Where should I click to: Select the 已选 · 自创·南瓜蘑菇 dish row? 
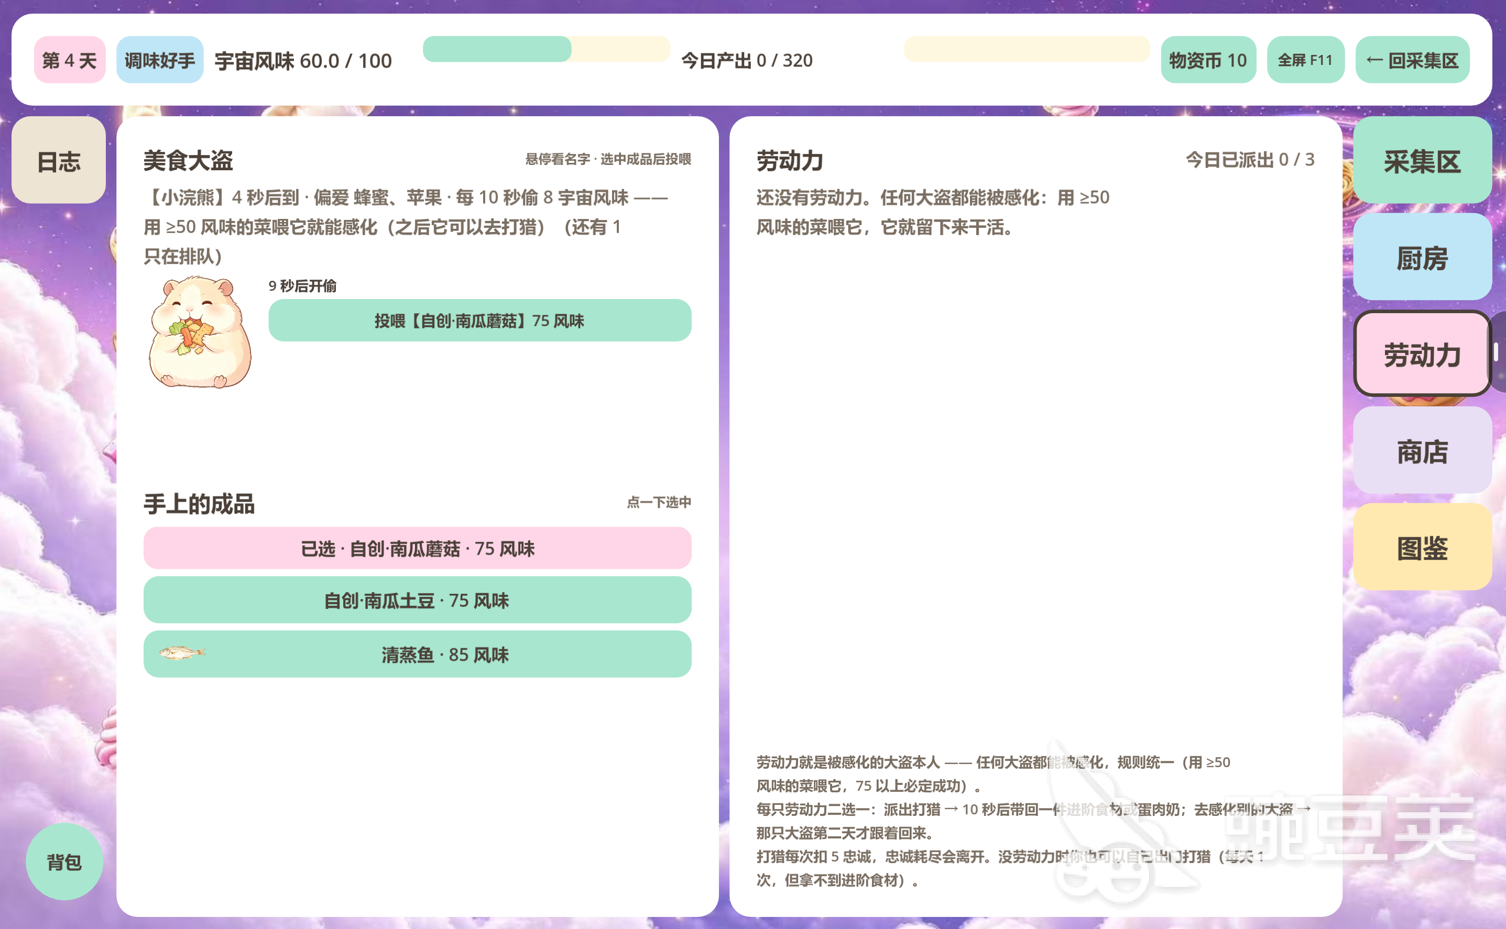click(x=418, y=547)
